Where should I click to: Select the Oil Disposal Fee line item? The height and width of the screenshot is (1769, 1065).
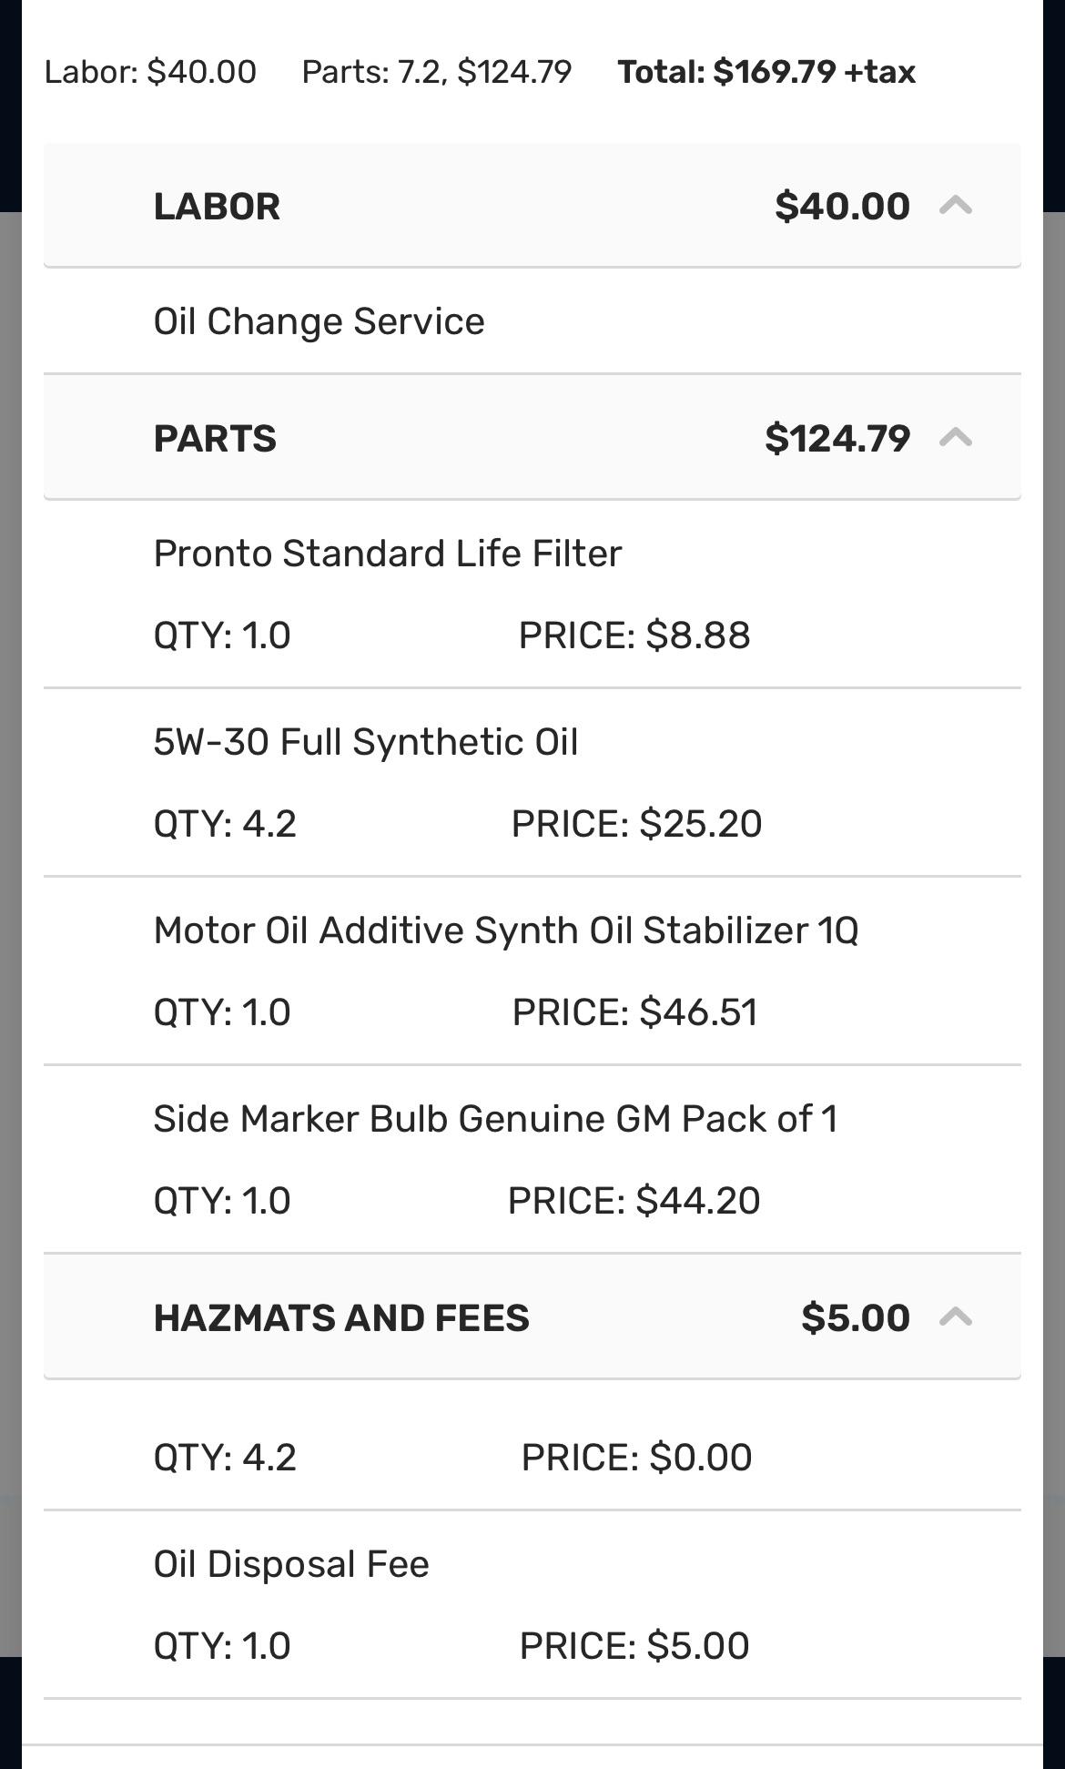point(291,1562)
